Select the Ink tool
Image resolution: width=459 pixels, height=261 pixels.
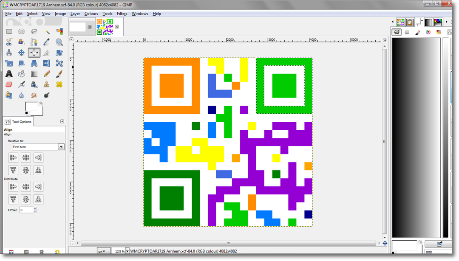point(34,84)
